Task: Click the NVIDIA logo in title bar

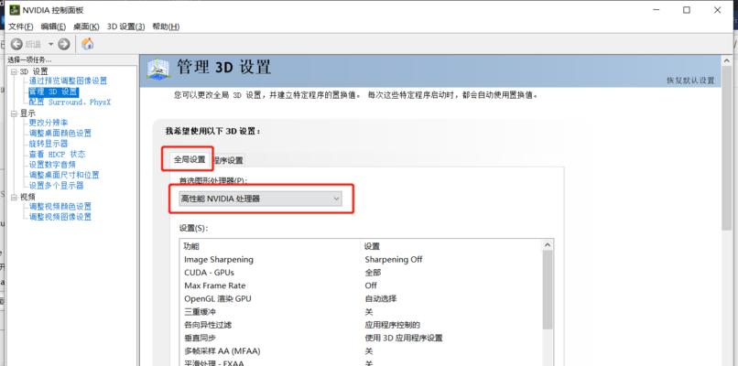Action: (x=15, y=10)
